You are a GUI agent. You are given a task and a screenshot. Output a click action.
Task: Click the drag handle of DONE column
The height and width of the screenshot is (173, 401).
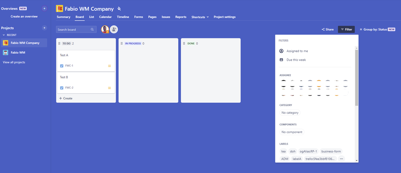184,44
